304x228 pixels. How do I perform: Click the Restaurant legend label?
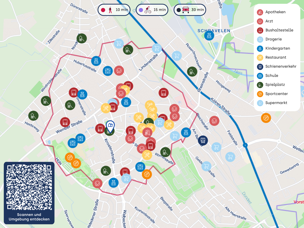click(275, 57)
